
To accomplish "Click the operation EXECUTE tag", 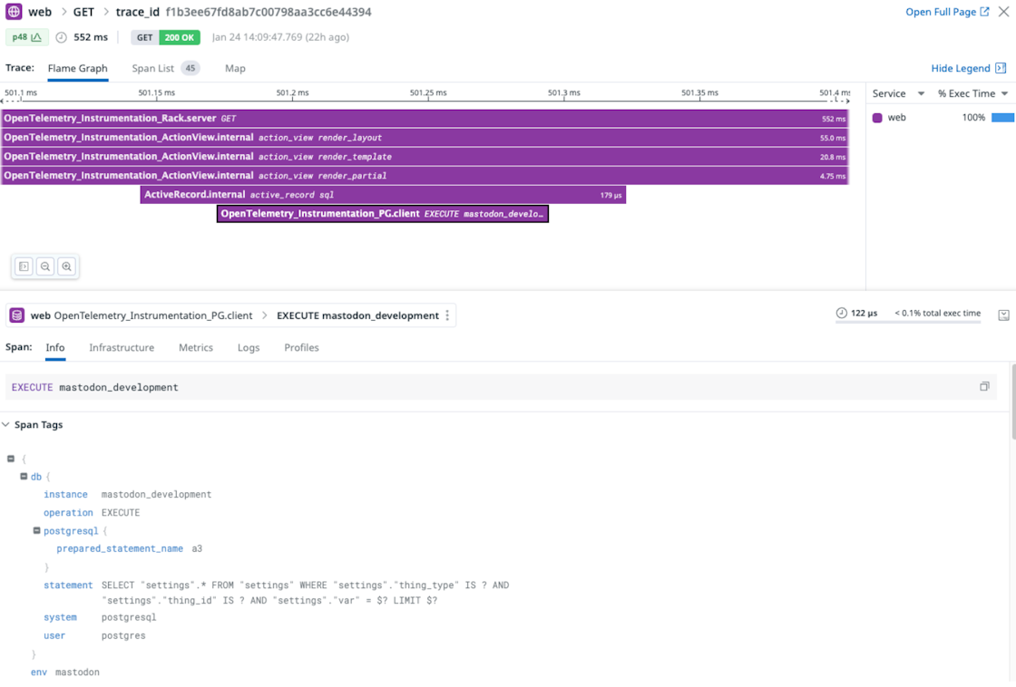I will [x=92, y=512].
